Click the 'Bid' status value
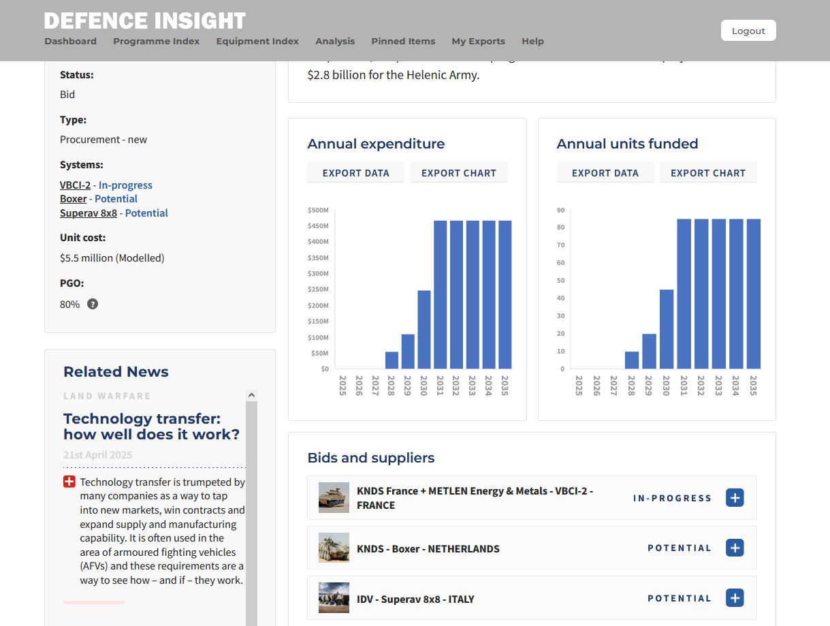830x626 pixels. click(x=67, y=95)
